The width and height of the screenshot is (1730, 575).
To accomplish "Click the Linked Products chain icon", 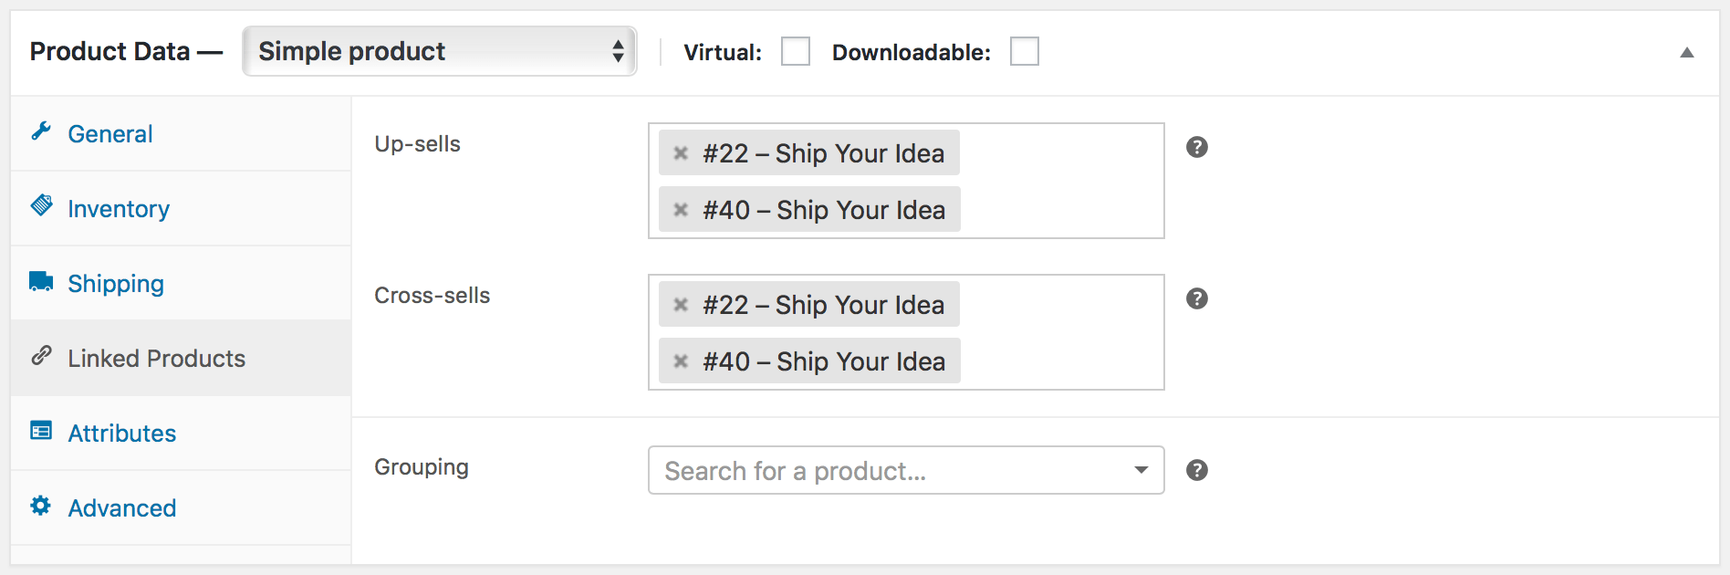I will tap(41, 357).
